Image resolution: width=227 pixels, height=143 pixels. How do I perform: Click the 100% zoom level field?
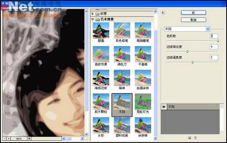coord(19,139)
